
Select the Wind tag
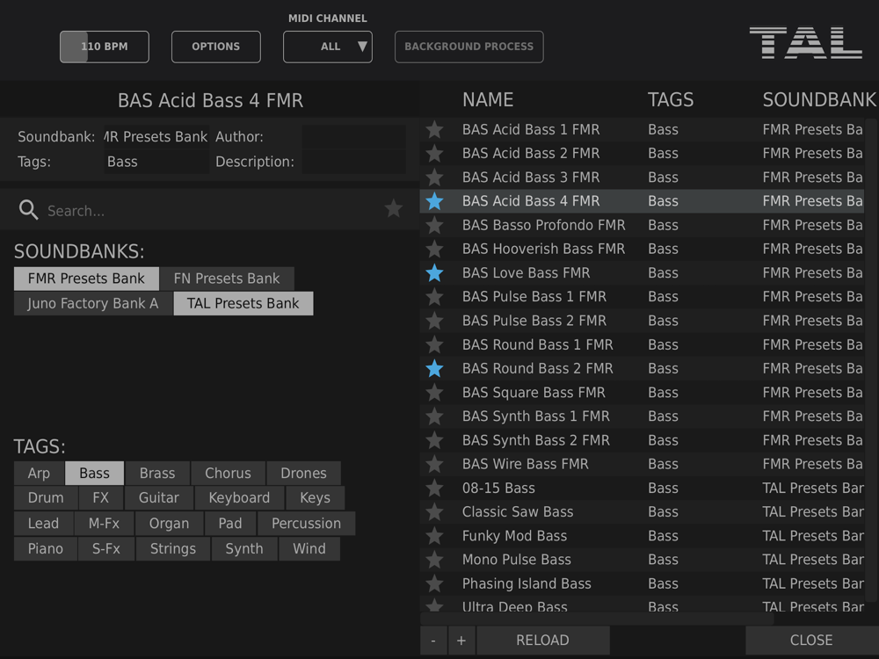tap(309, 548)
